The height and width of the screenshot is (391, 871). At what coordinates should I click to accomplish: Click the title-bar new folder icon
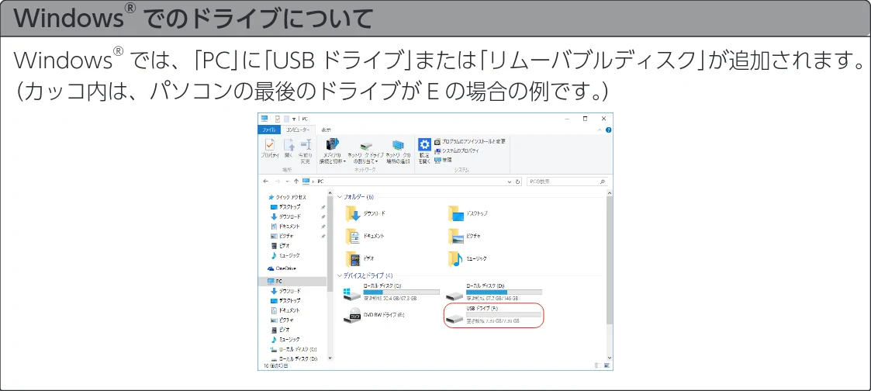point(287,119)
